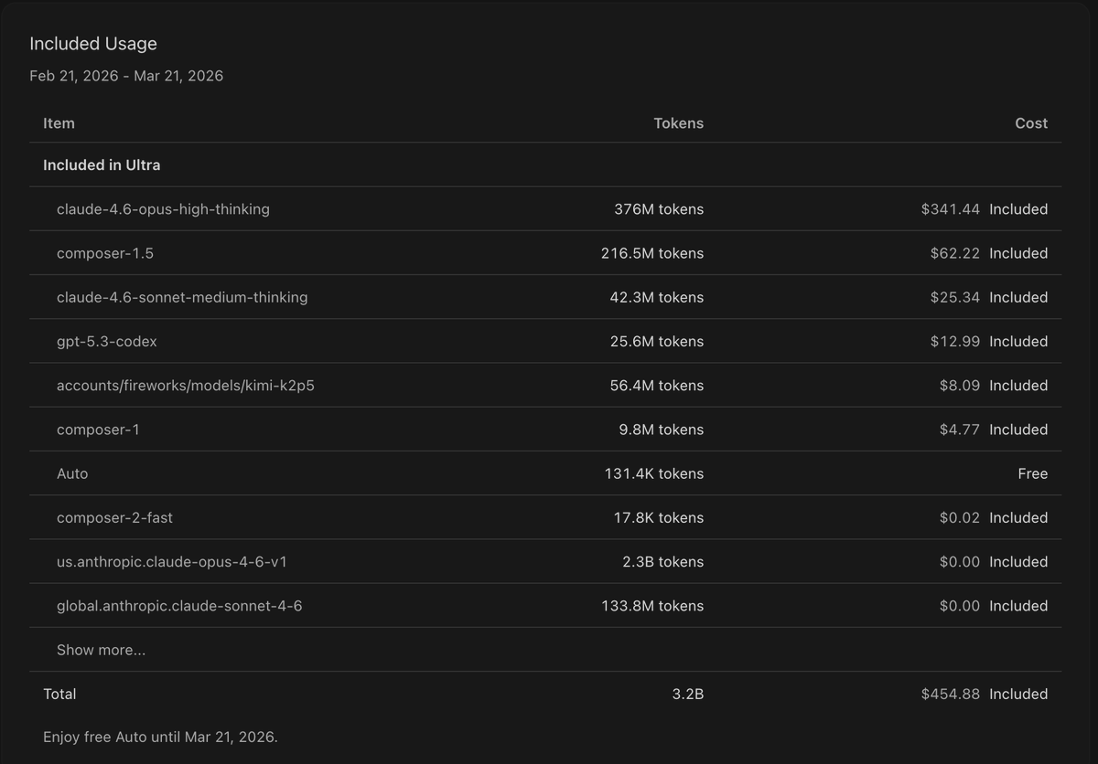Select the global.anthropic.claude-sonnet-4-6 row name
Screen dimensions: 1098x764
[x=179, y=605]
